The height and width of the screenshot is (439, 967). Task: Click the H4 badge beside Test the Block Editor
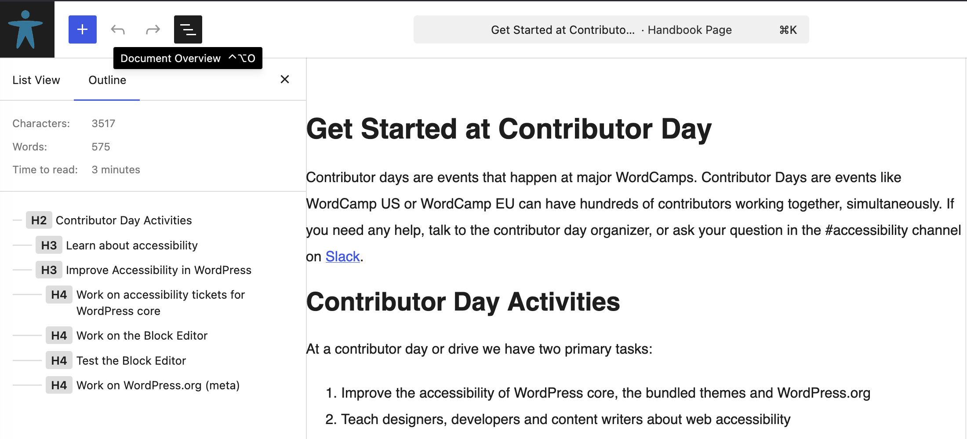pyautogui.click(x=58, y=360)
